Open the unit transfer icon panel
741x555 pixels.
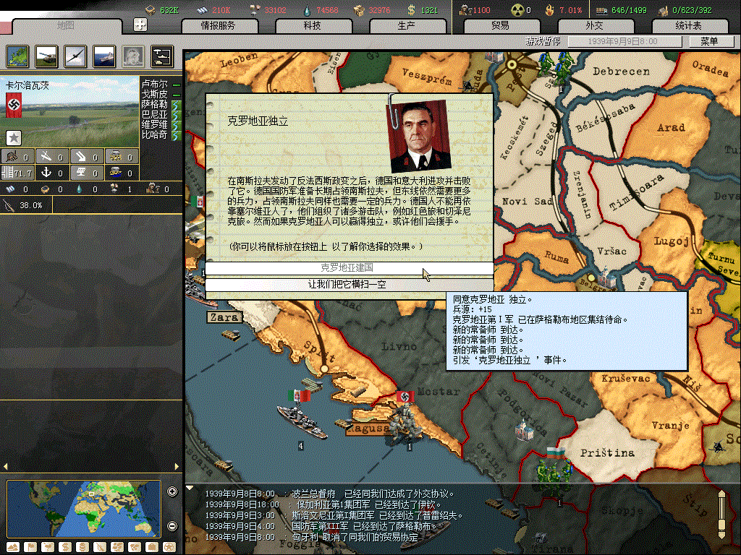pyautogui.click(x=161, y=56)
